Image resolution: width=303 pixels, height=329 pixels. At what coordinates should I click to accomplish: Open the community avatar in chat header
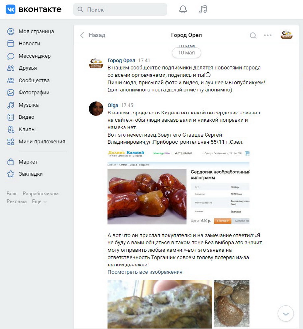[287, 35]
